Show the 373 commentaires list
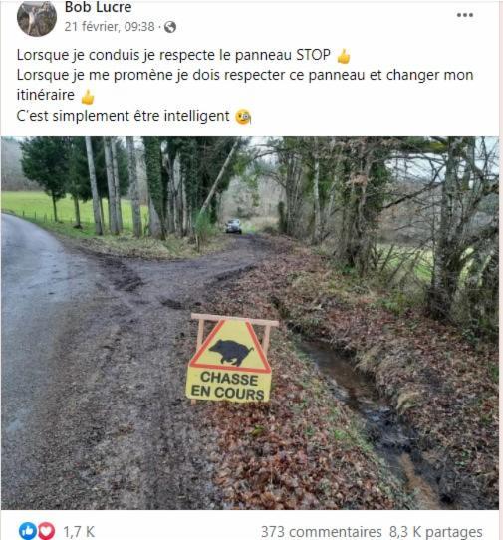 click(x=321, y=531)
